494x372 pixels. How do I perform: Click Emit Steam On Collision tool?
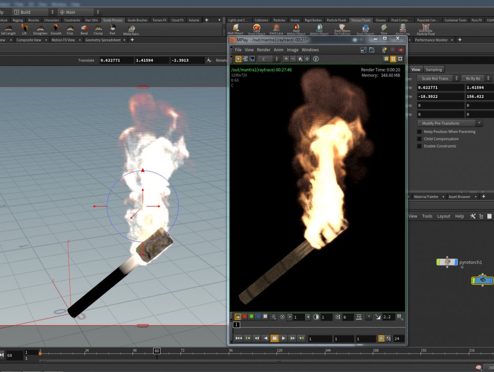pos(342,30)
